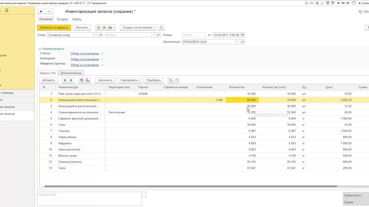Open the Заполнить dropdown
Viewport: 369px width, 207px height.
[x=105, y=80]
